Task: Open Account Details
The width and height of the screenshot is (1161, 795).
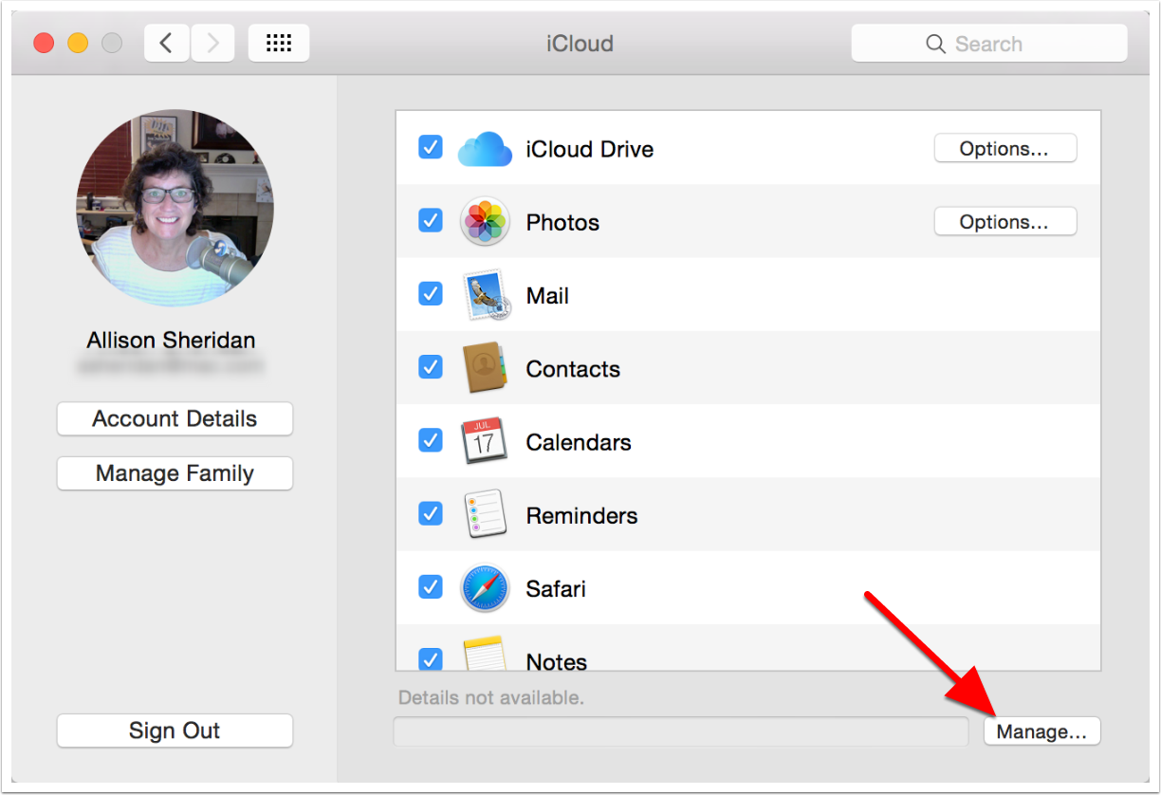Action: [175, 419]
